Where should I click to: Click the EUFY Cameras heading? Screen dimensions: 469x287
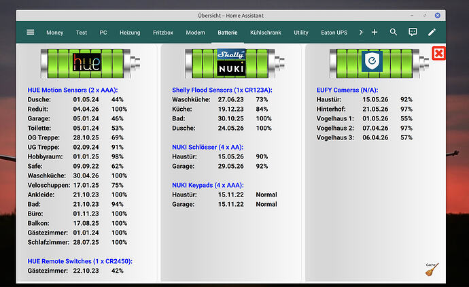(x=347, y=90)
